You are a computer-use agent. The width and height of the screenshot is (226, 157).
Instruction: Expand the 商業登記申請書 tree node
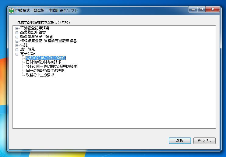[x=17, y=33]
